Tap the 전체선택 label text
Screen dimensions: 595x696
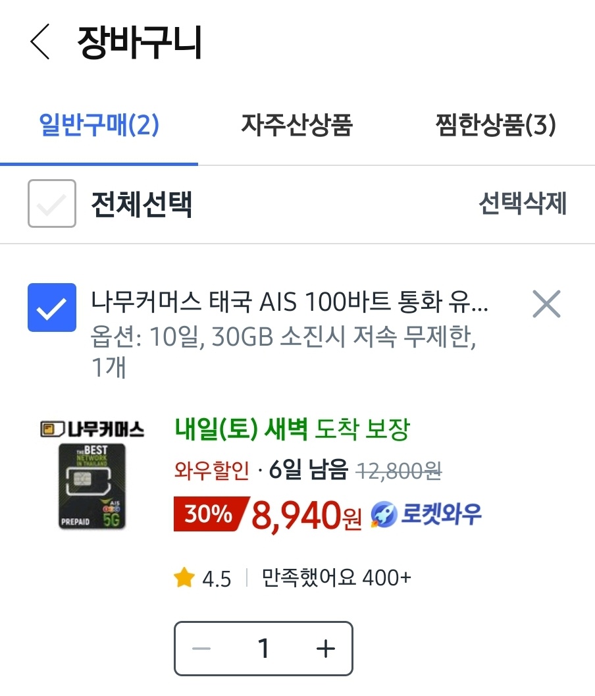(x=142, y=204)
